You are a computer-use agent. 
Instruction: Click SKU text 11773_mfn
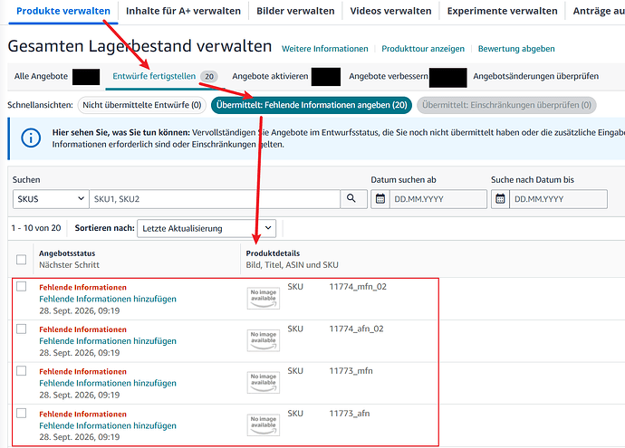(351, 371)
